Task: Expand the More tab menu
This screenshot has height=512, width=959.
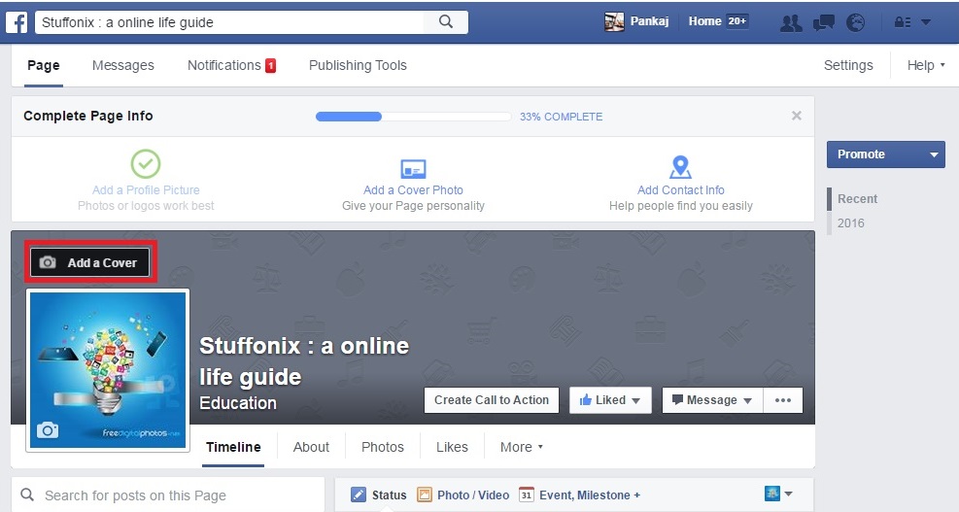Action: point(521,447)
